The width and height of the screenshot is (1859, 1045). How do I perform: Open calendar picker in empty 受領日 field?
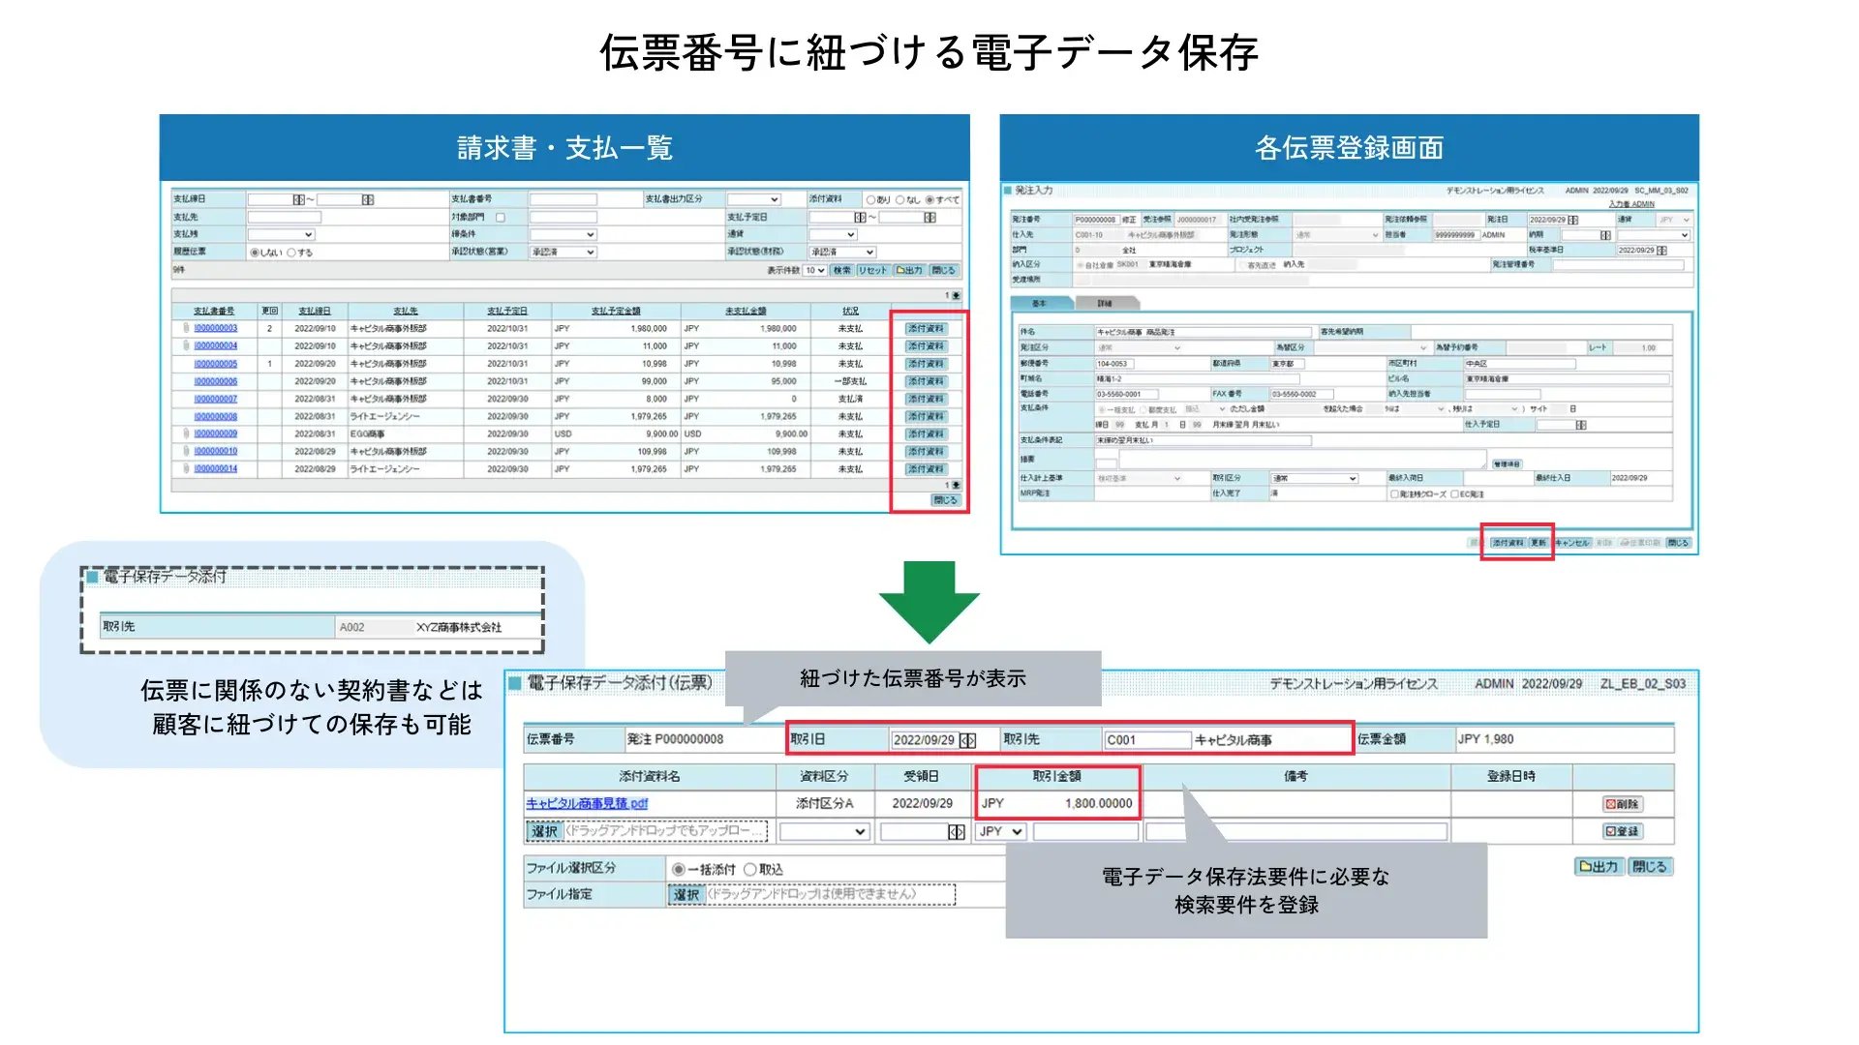pos(956,832)
